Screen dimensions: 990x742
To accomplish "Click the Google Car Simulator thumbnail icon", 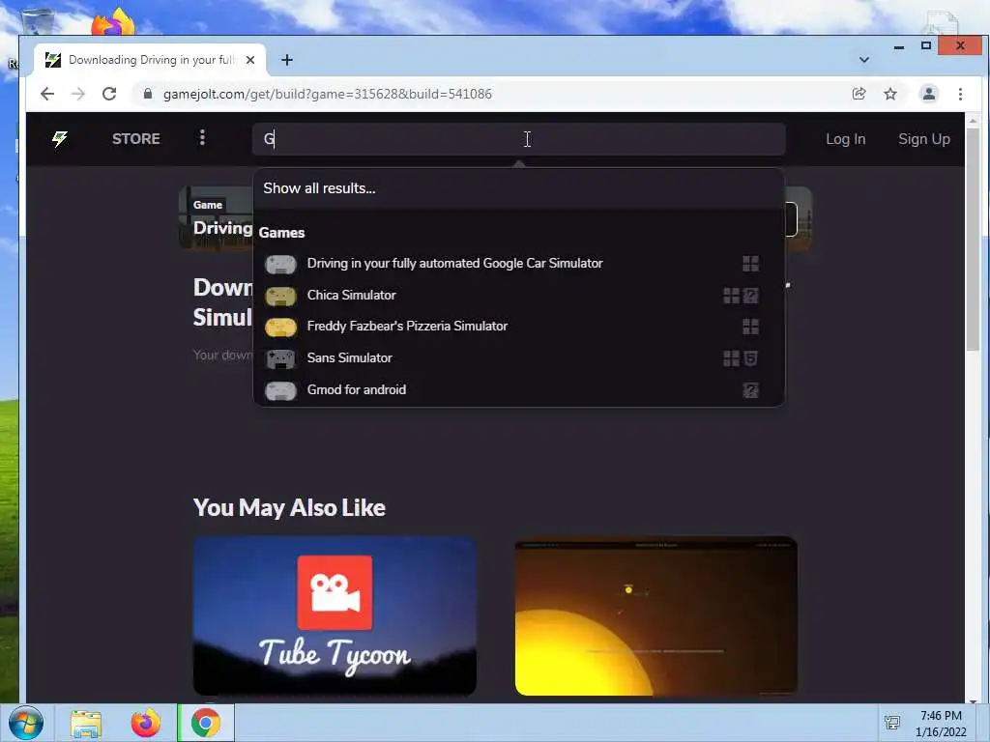I will click(281, 265).
